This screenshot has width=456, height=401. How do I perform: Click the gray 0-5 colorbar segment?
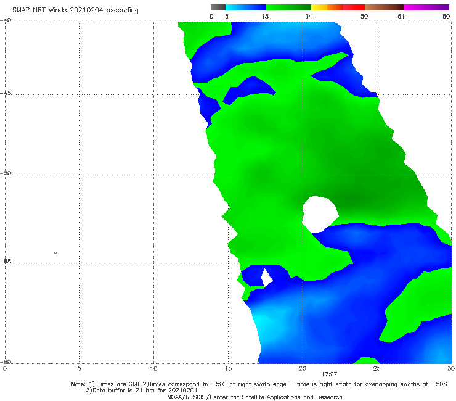[218, 7]
